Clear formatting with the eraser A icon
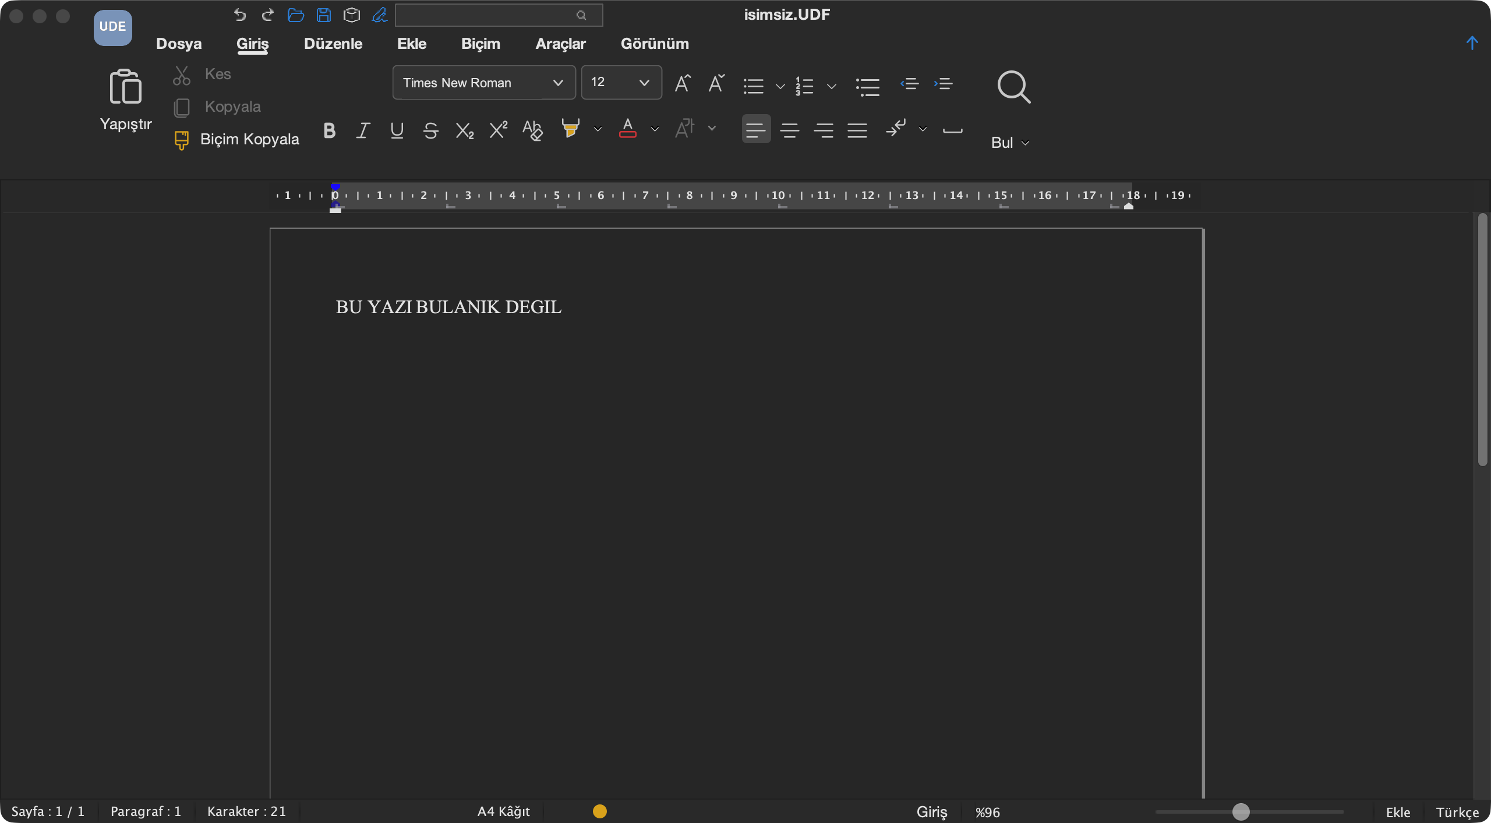Screen dimensions: 1491x823 tap(532, 130)
